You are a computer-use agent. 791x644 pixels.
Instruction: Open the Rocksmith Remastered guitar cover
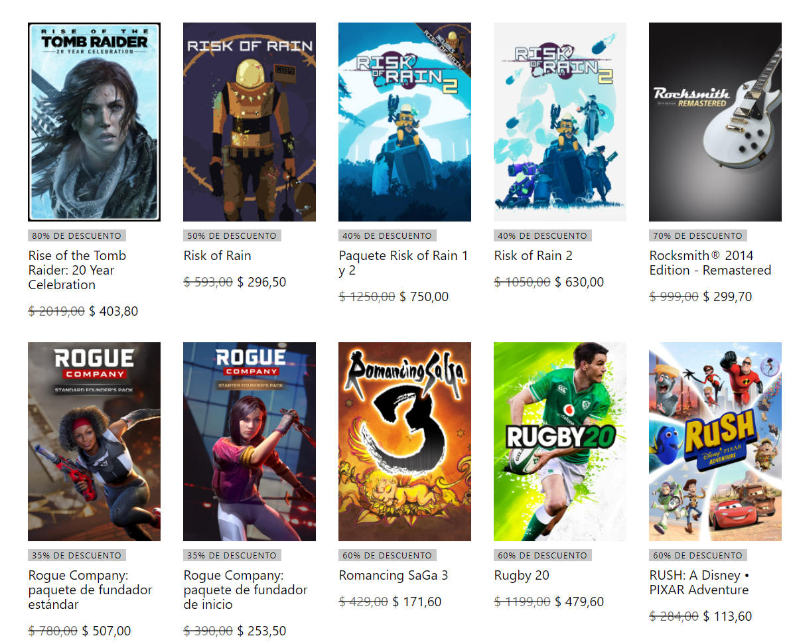click(x=715, y=121)
